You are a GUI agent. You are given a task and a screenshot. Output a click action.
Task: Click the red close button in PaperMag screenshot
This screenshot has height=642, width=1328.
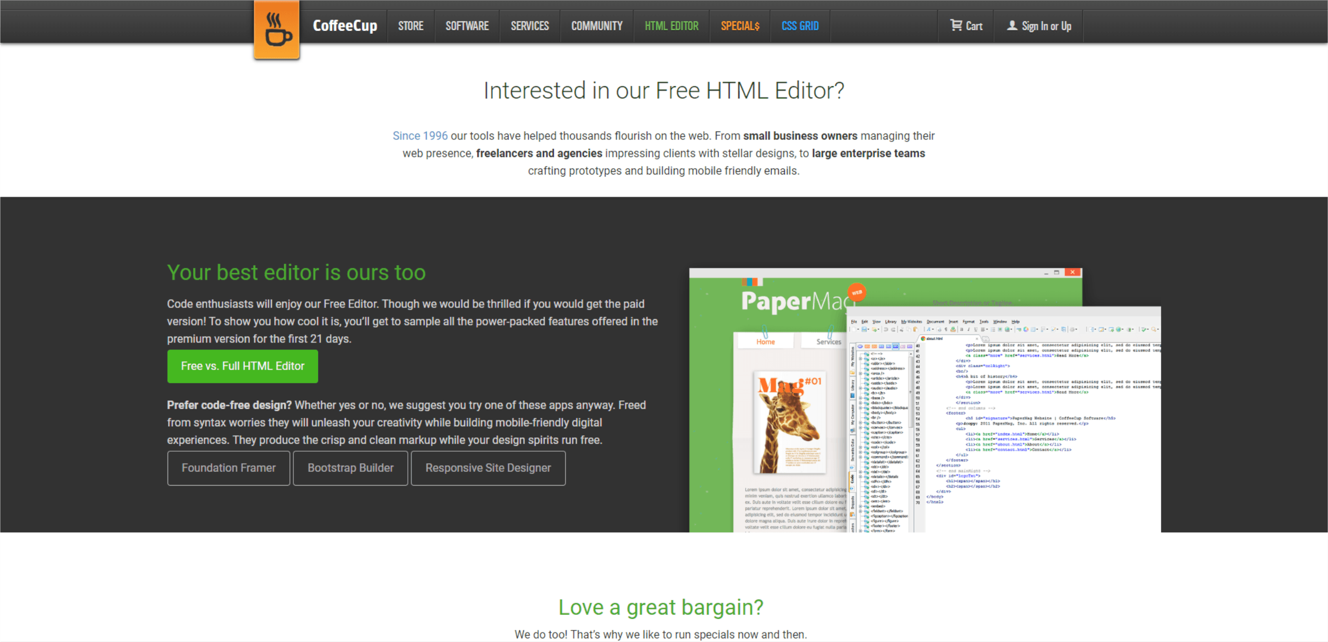click(1072, 272)
